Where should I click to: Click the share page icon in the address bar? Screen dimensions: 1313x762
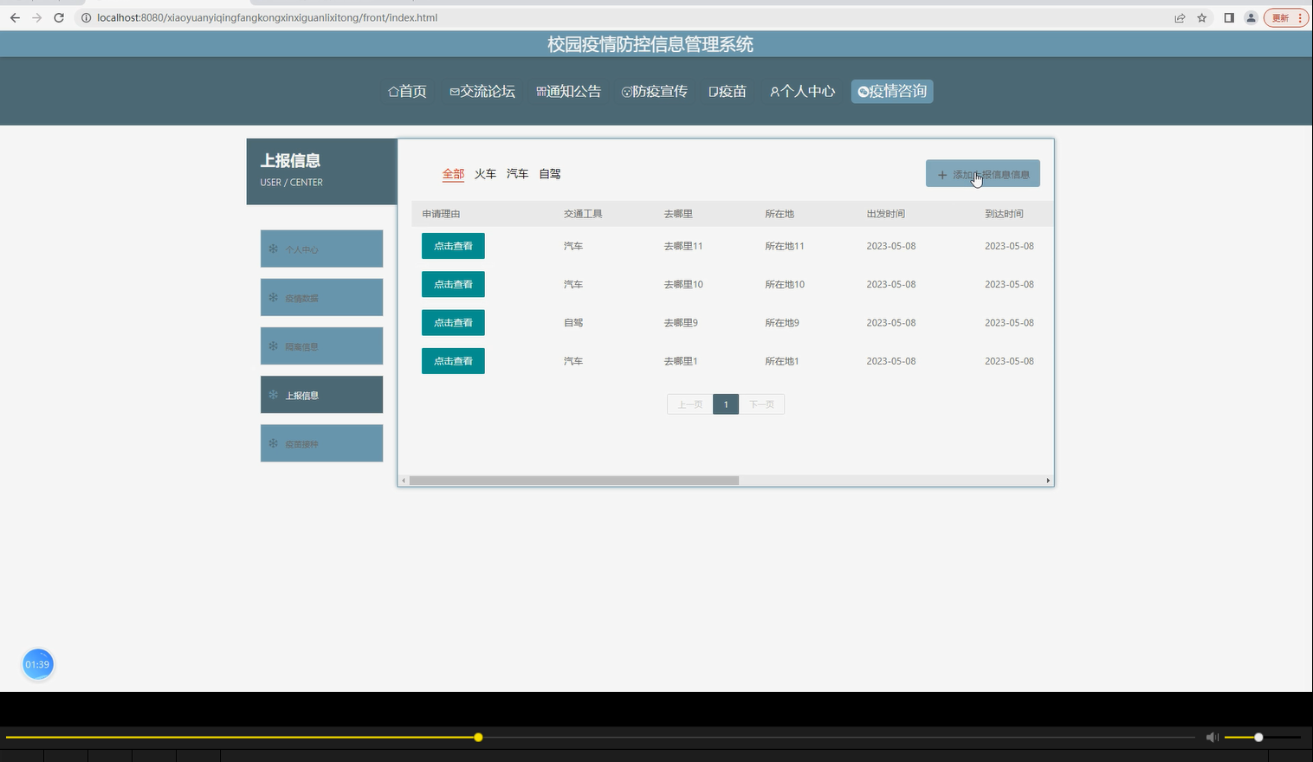point(1180,17)
